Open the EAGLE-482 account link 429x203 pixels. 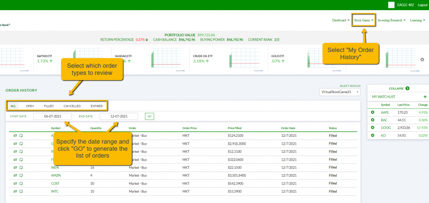tap(406, 5)
